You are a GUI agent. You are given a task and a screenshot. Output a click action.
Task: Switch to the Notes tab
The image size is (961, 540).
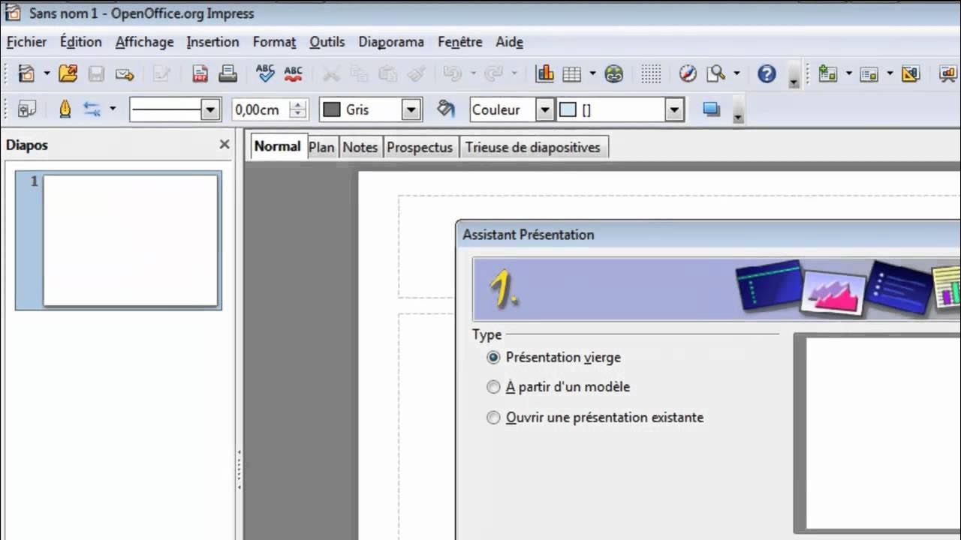[x=360, y=147]
